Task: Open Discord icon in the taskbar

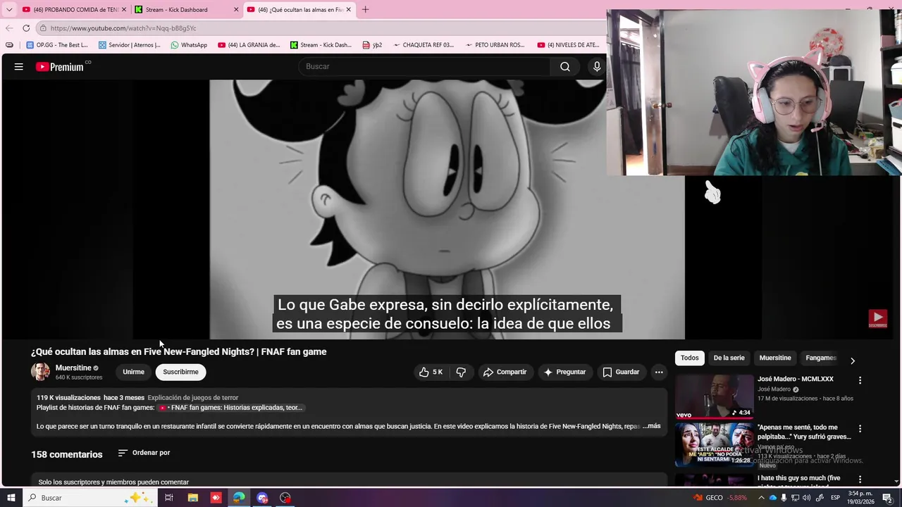Action: click(x=262, y=498)
